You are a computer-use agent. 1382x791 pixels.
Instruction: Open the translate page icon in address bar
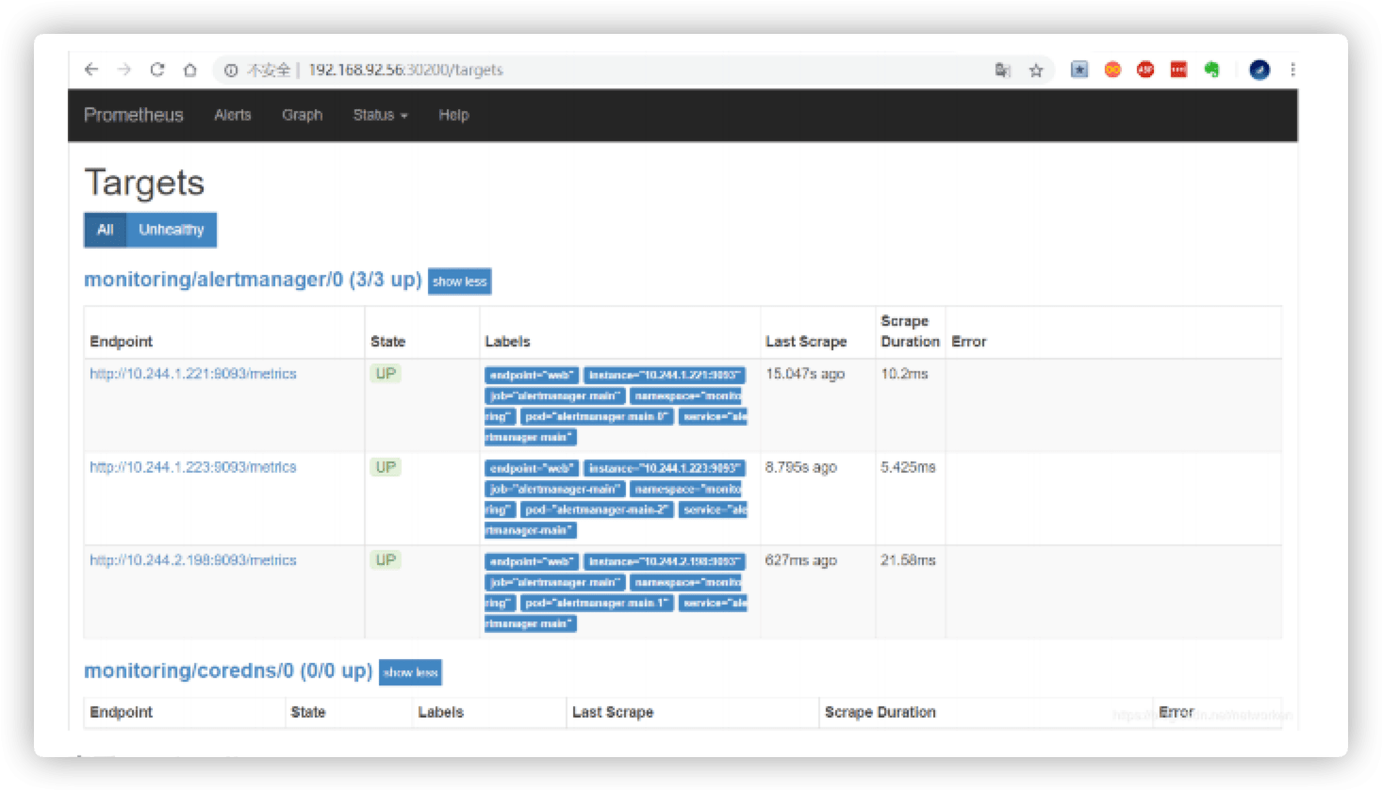point(1003,70)
